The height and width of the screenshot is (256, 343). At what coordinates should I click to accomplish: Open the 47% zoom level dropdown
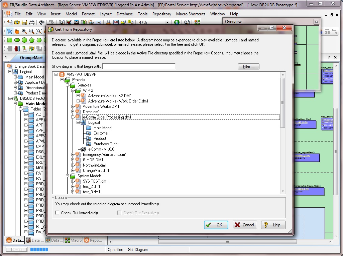(x=167, y=22)
